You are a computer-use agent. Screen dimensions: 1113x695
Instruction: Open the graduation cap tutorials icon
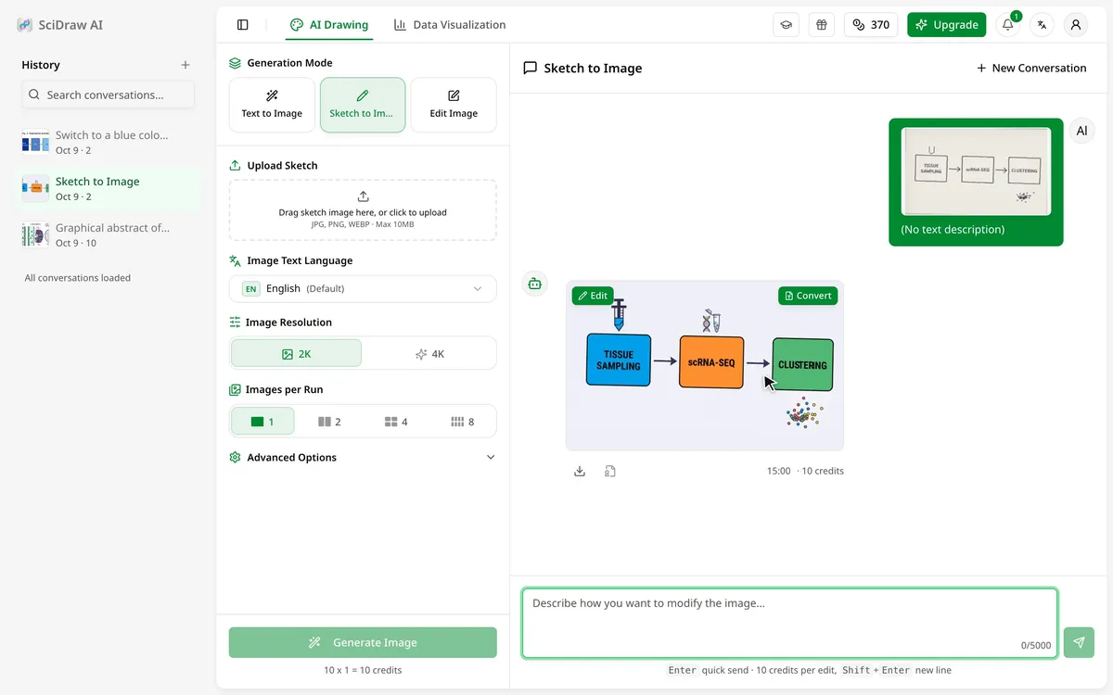(786, 25)
